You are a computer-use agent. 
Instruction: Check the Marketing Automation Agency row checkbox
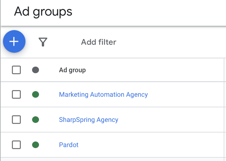pos(16,94)
